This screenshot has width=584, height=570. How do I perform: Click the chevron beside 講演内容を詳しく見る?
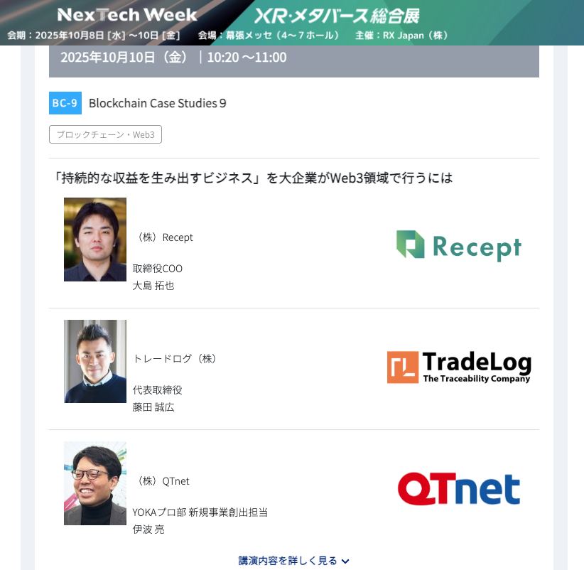(345, 561)
